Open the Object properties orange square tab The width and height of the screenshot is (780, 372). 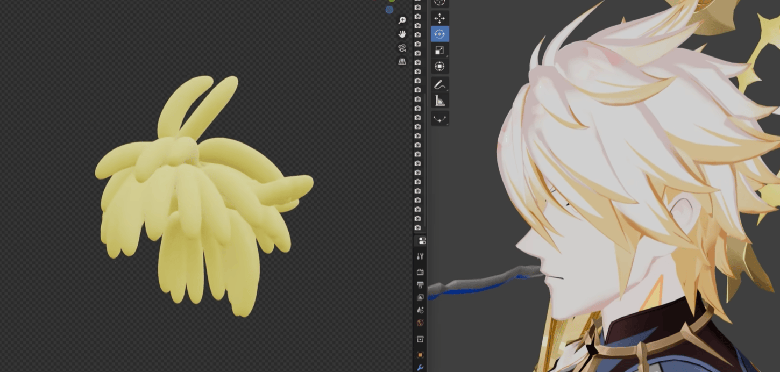click(x=420, y=355)
